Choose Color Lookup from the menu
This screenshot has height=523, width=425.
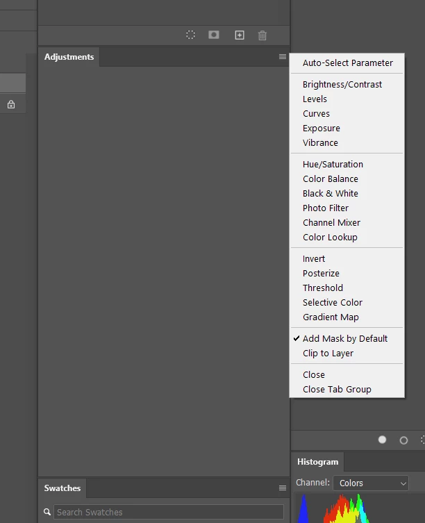pos(347,237)
